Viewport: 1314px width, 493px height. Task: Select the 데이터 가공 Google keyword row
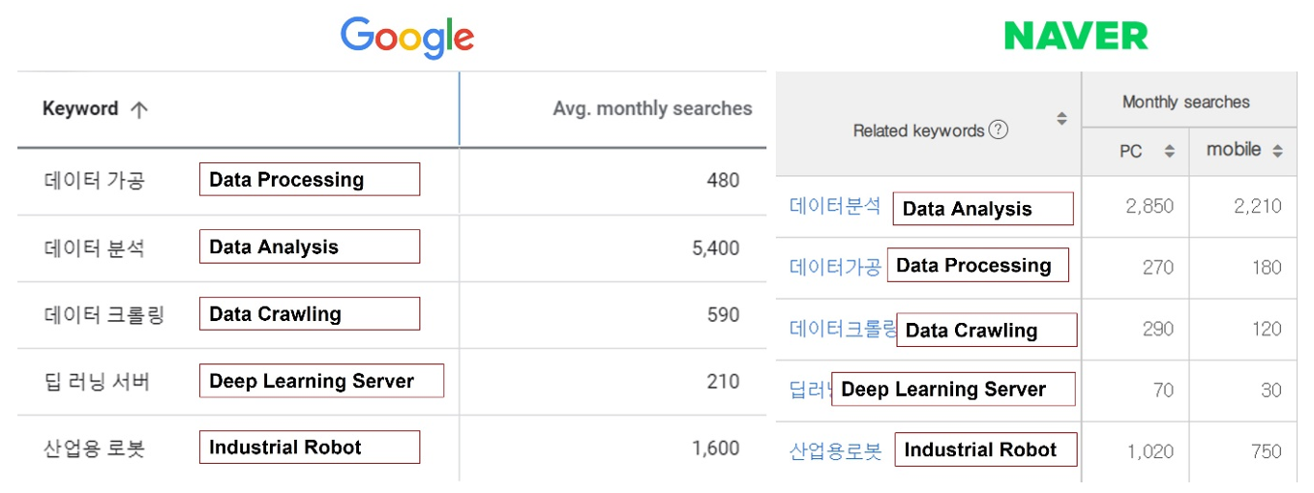[94, 180]
